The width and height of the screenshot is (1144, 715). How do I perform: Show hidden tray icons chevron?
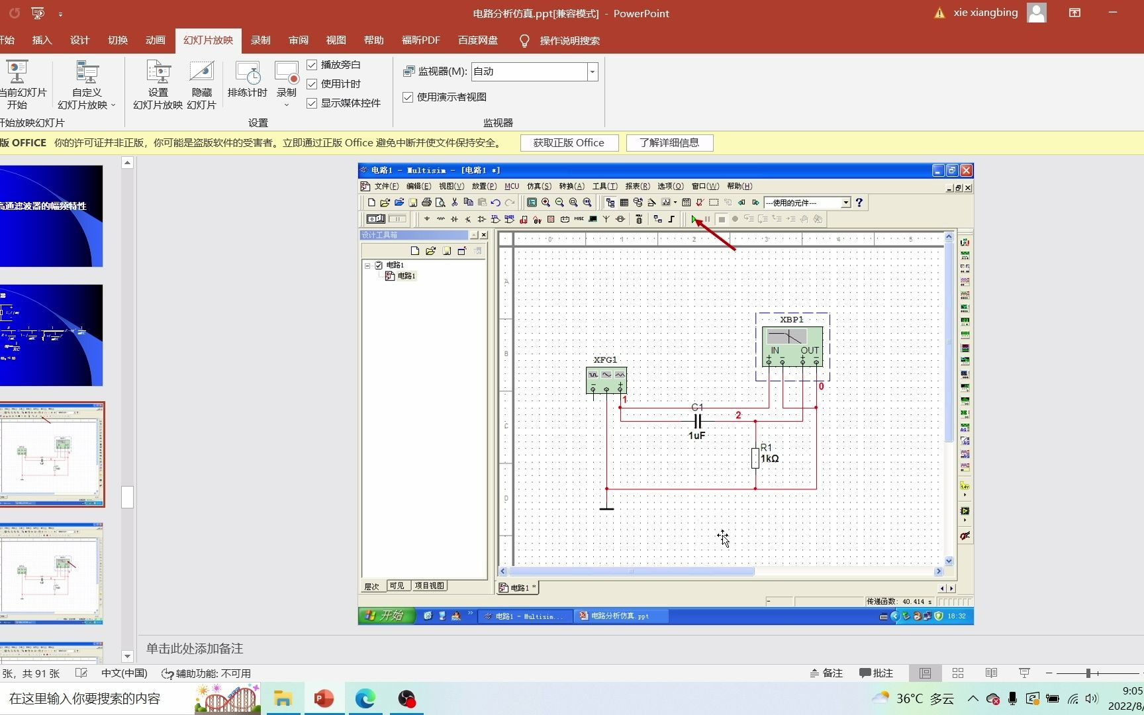tap(973, 698)
